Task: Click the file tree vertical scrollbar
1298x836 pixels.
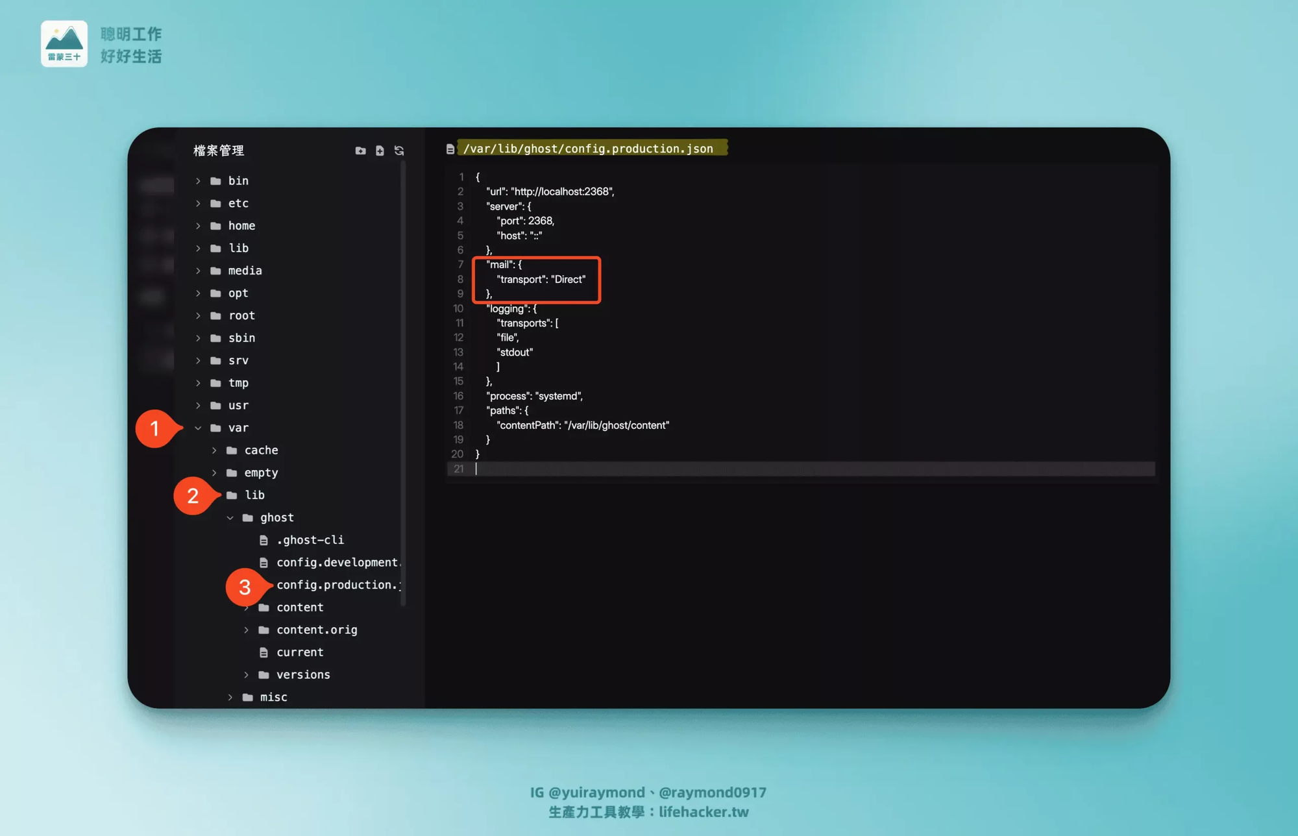Action: click(403, 383)
